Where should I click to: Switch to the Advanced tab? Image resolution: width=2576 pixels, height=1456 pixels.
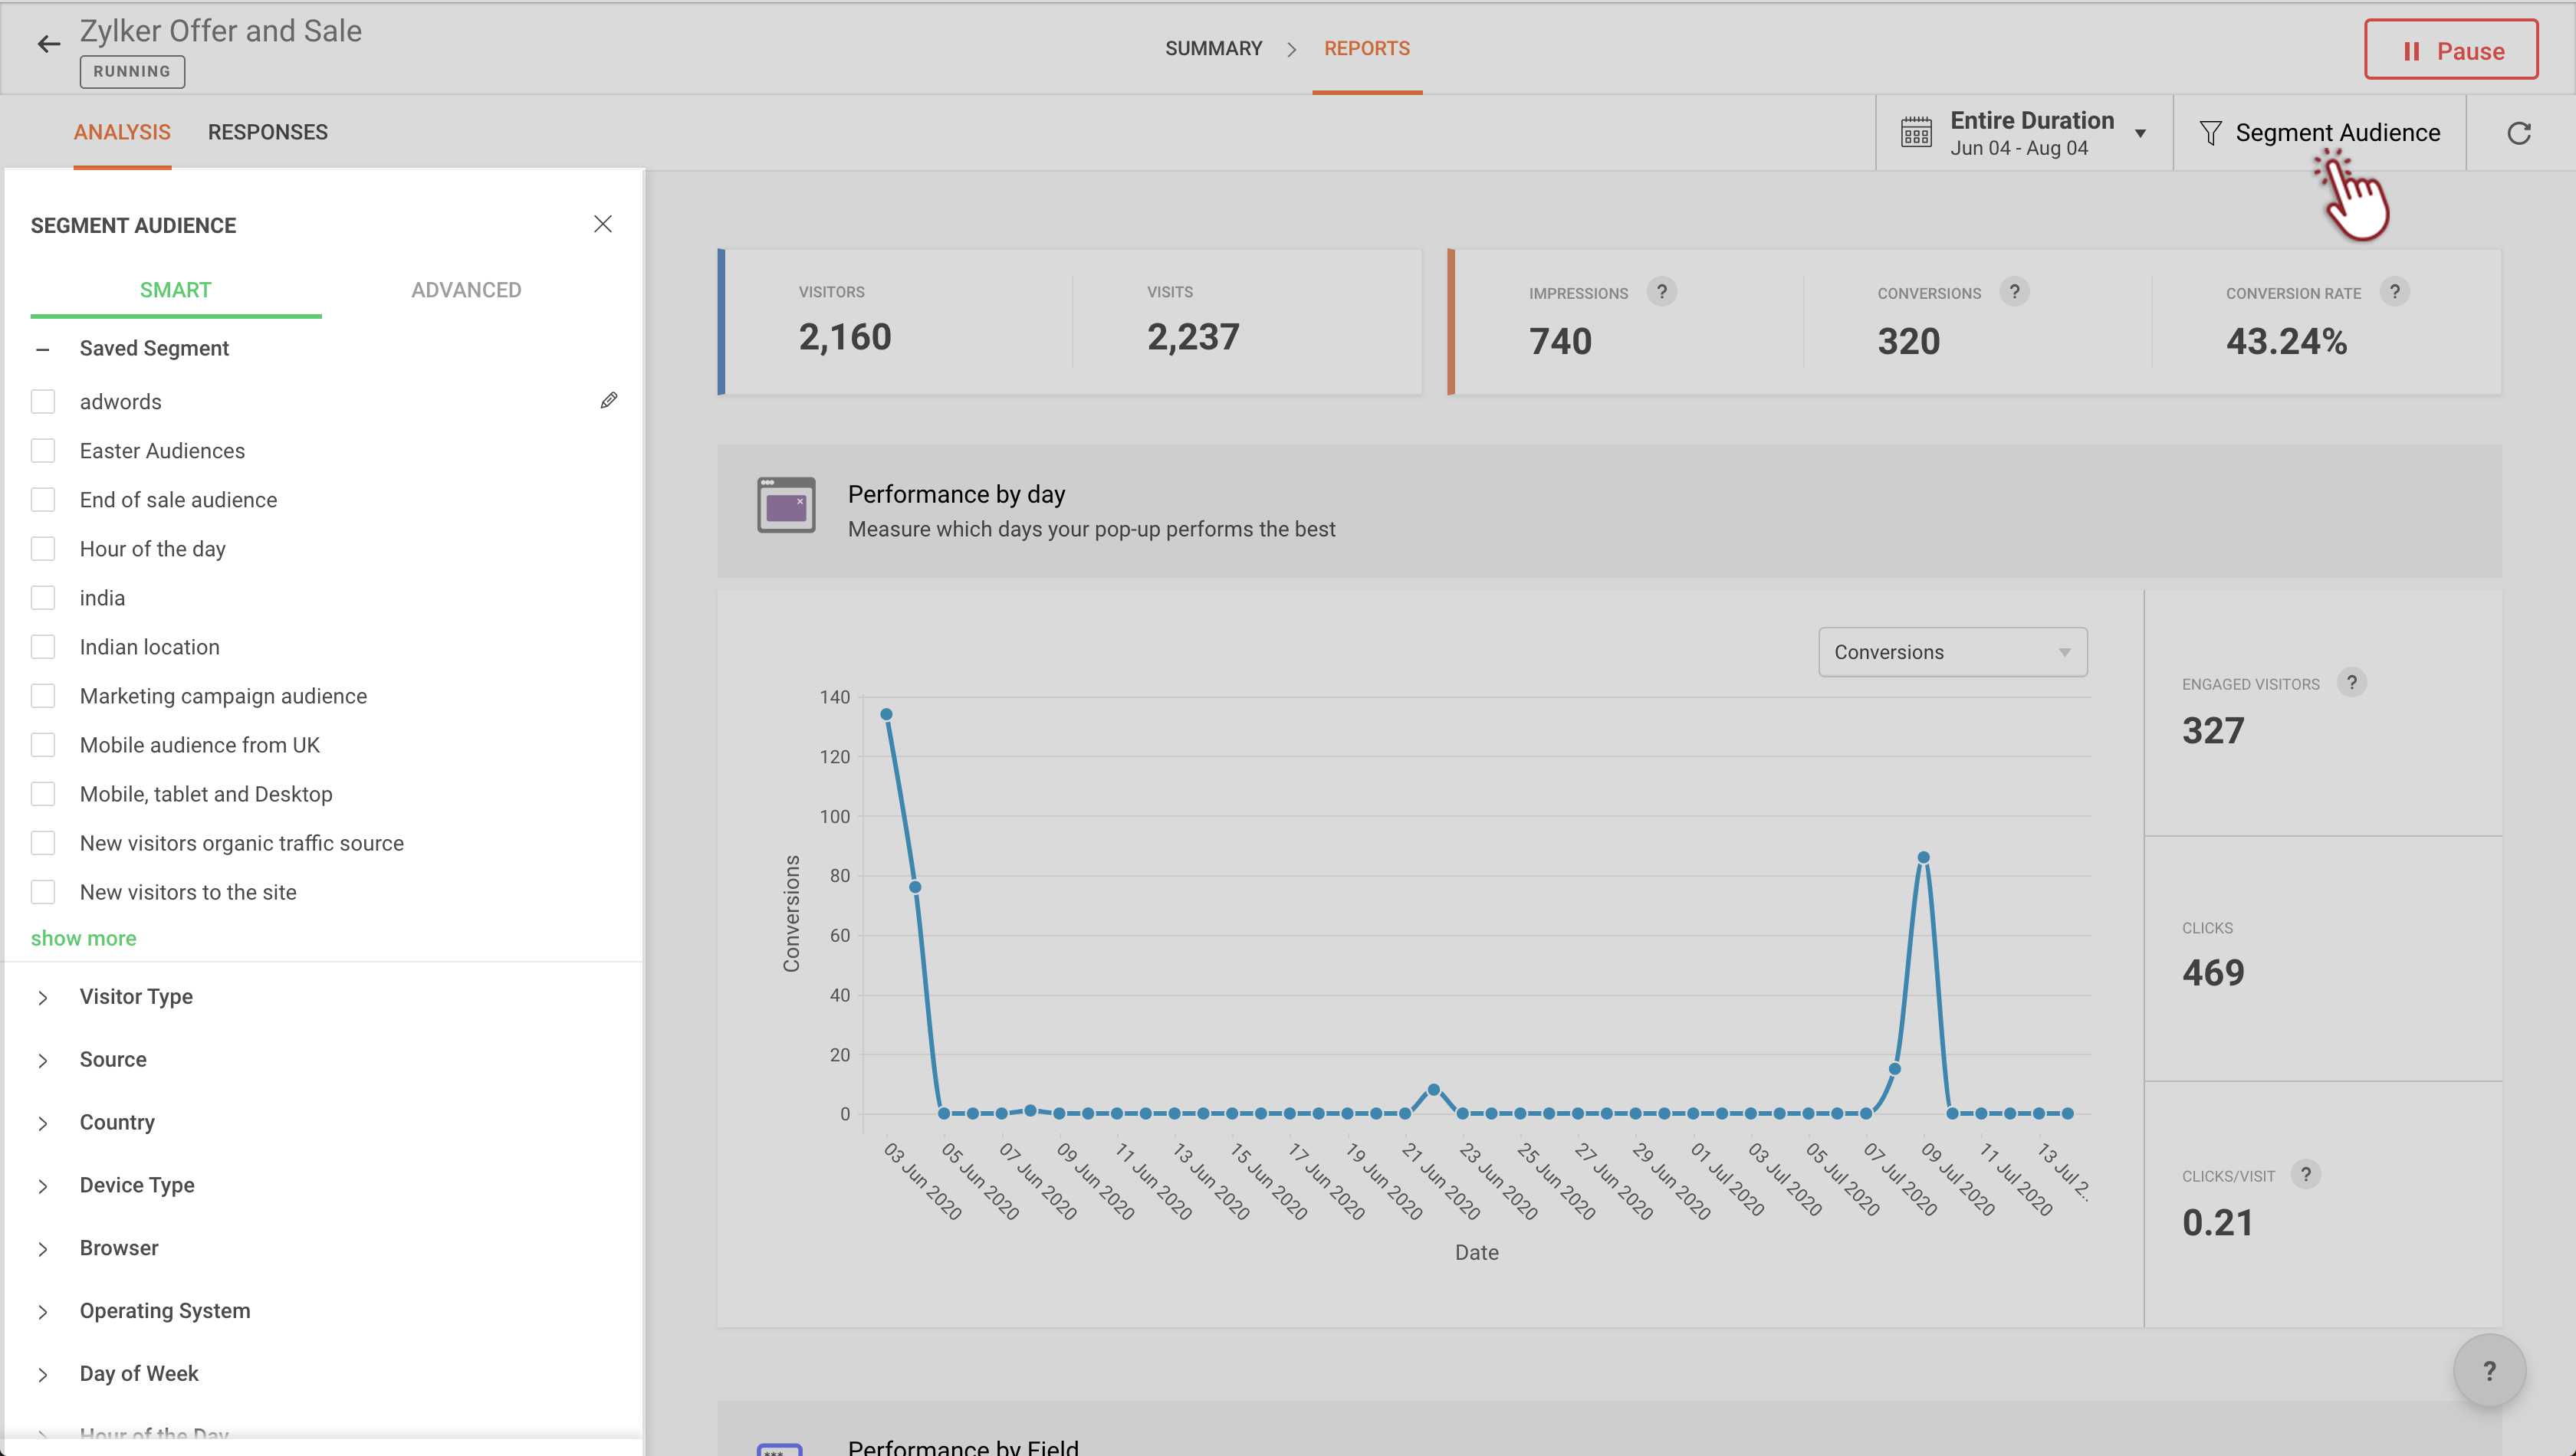click(x=466, y=290)
